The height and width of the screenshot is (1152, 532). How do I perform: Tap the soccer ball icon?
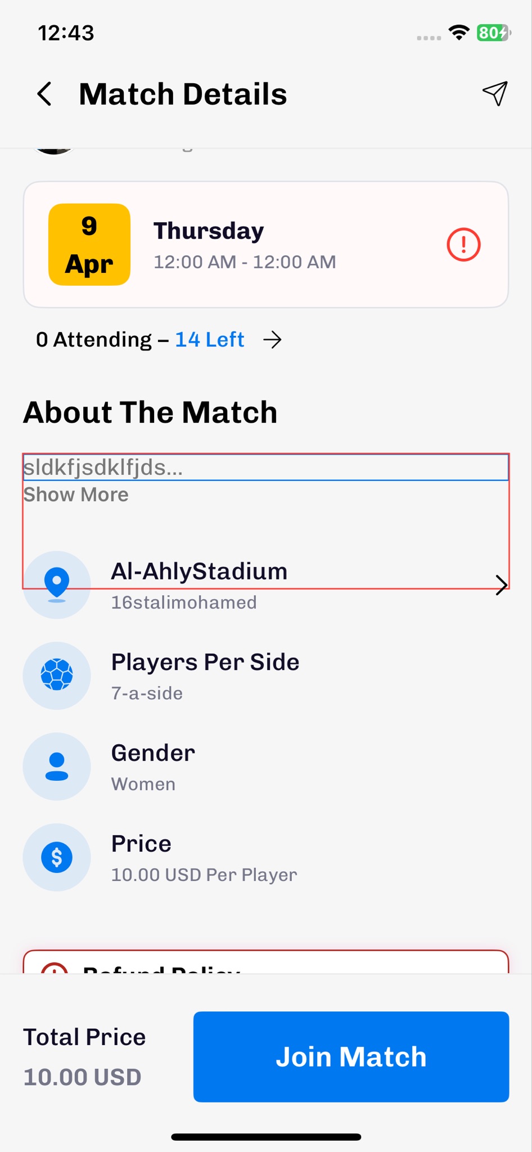coord(57,675)
